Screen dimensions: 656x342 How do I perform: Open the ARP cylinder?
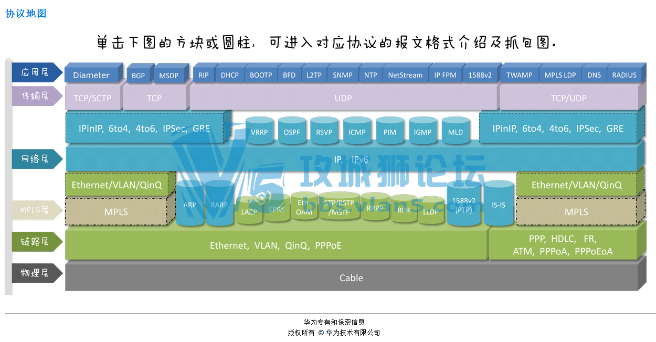click(189, 205)
